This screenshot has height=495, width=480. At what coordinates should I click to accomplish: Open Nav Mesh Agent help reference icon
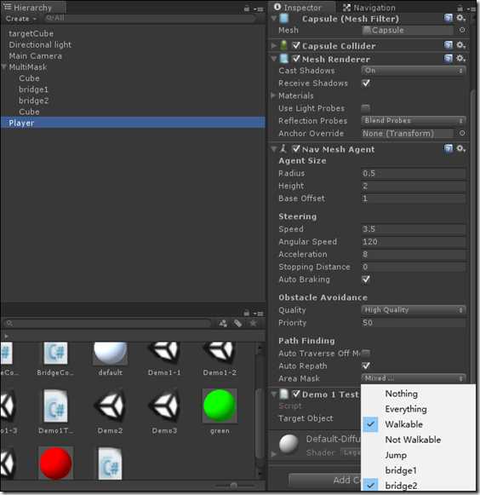pyautogui.click(x=449, y=148)
